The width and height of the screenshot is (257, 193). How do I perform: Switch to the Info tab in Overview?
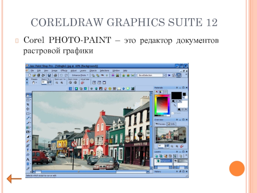coord(172,124)
